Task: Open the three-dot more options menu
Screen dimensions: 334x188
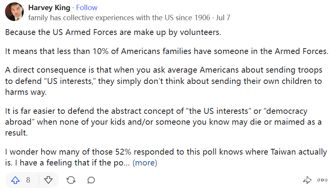Action: [x=322, y=180]
